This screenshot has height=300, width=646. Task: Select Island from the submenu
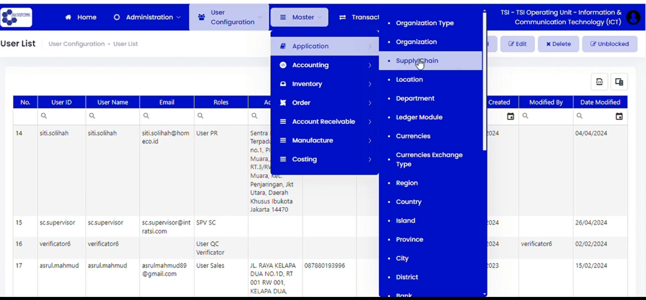click(x=405, y=221)
